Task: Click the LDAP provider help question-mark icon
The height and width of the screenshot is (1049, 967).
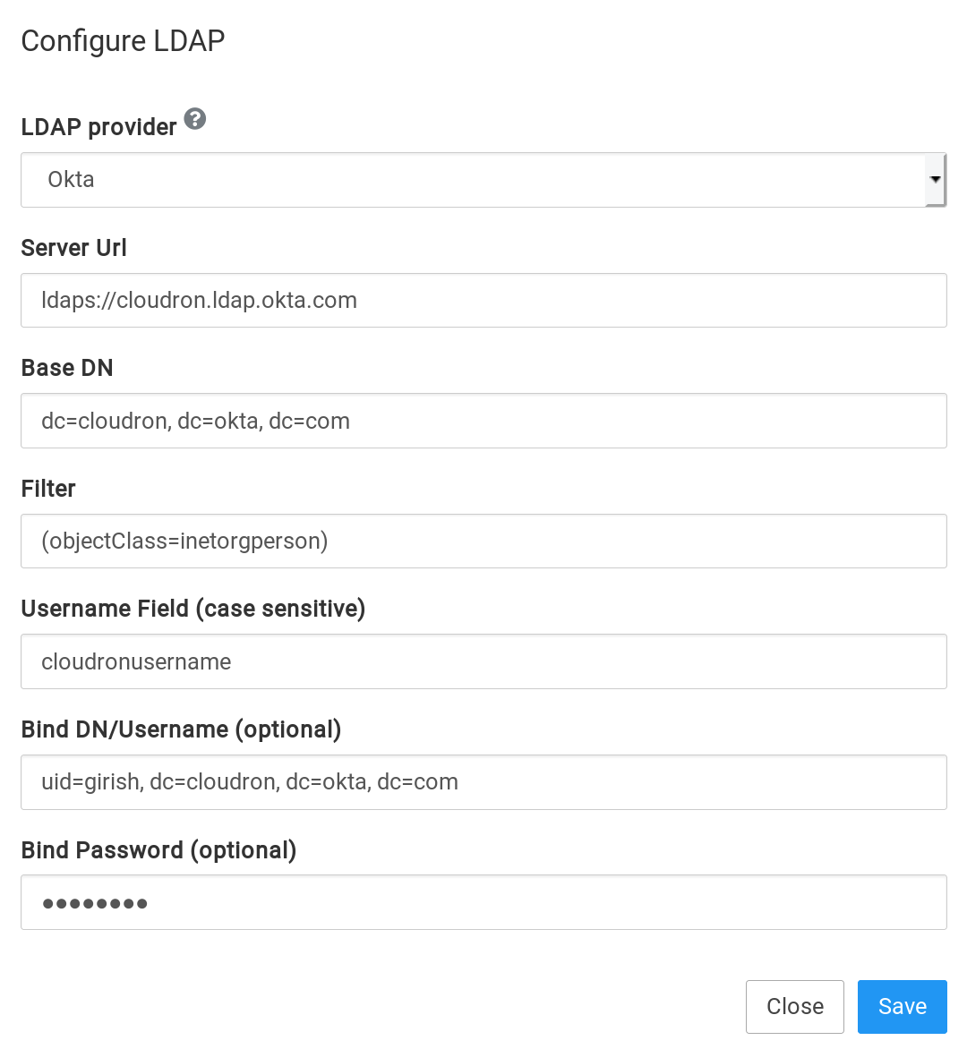Action: pos(195,119)
